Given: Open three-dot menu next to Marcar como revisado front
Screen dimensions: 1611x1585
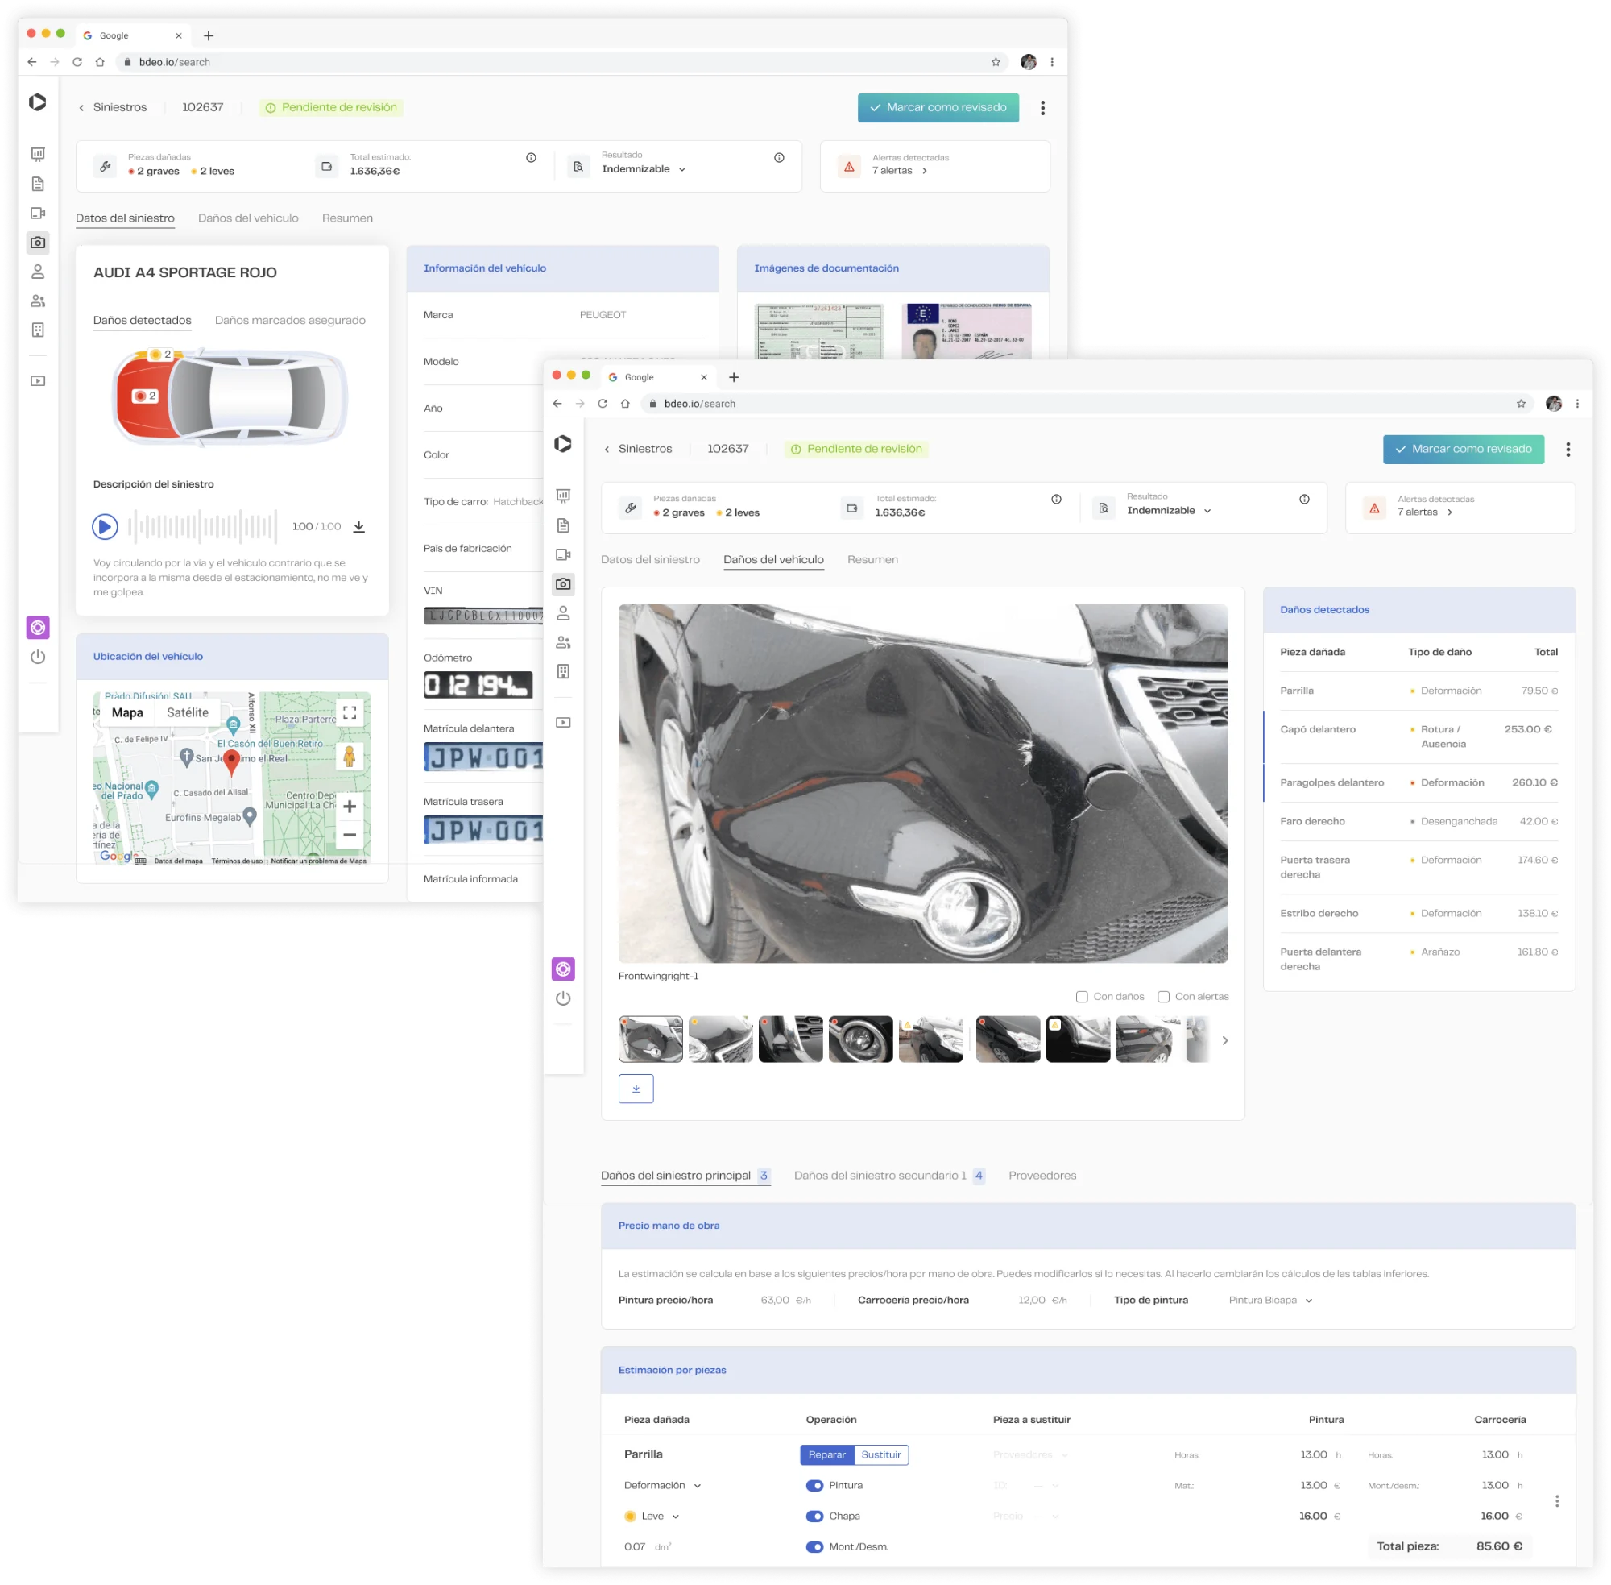Looking at the screenshot, I should (x=1568, y=450).
